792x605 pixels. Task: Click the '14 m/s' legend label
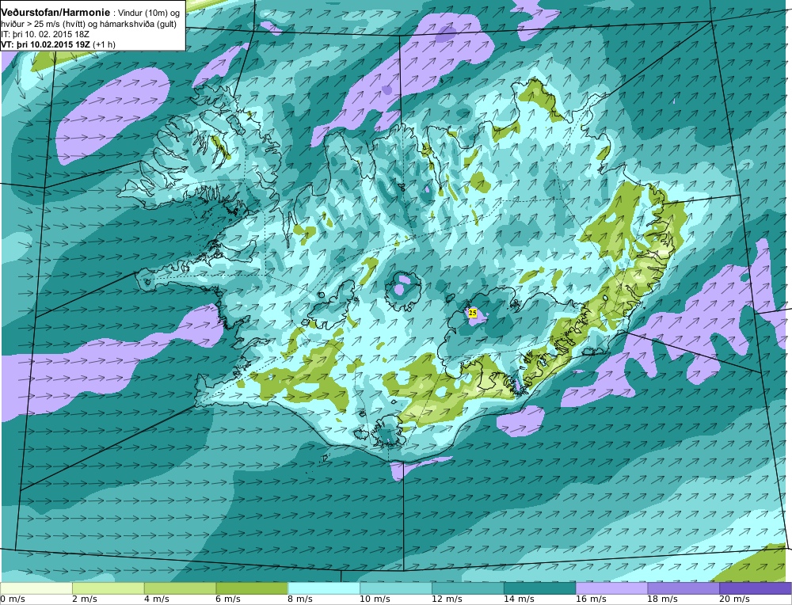point(519,599)
